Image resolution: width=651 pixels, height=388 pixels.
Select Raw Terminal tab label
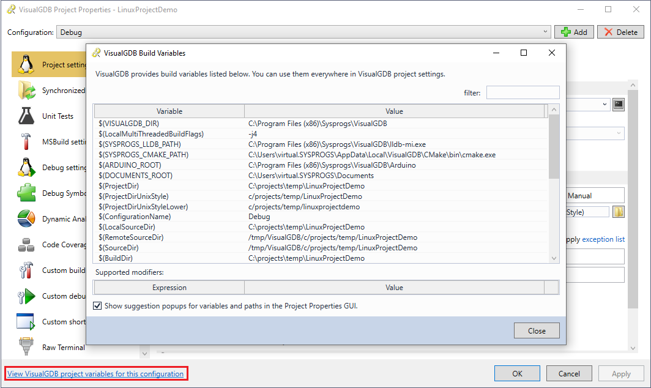pos(64,347)
